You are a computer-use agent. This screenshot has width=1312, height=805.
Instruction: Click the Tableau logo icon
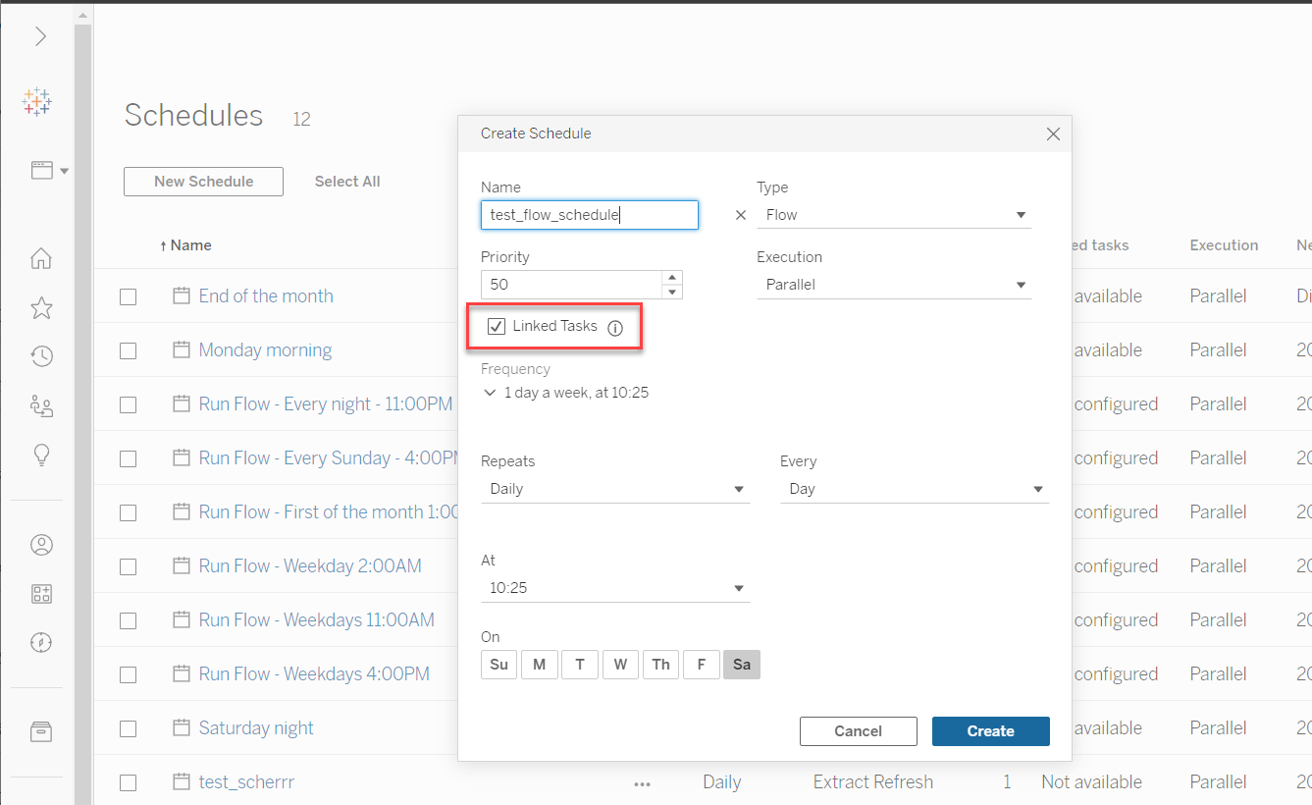pos(37,102)
